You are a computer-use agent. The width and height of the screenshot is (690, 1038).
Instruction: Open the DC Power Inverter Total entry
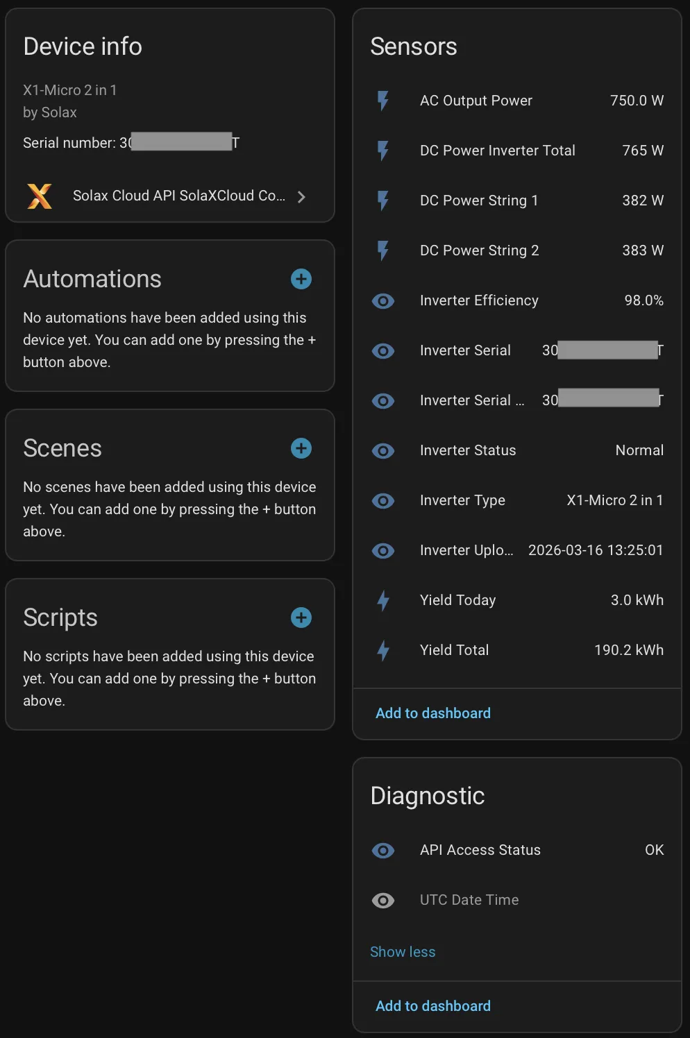[x=517, y=151]
